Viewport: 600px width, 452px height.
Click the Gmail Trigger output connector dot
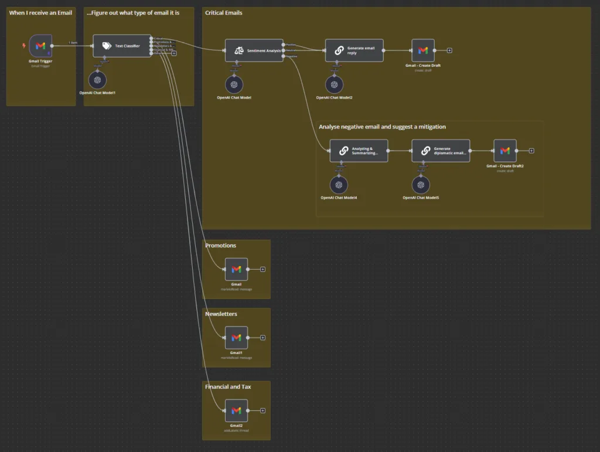(52, 46)
